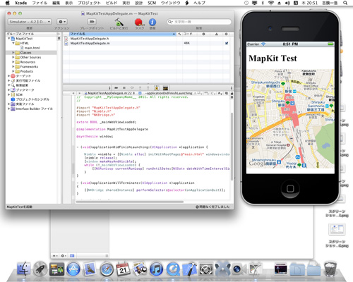Expand the Classes folder
The width and height of the screenshot is (353, 282).
(x=13, y=52)
